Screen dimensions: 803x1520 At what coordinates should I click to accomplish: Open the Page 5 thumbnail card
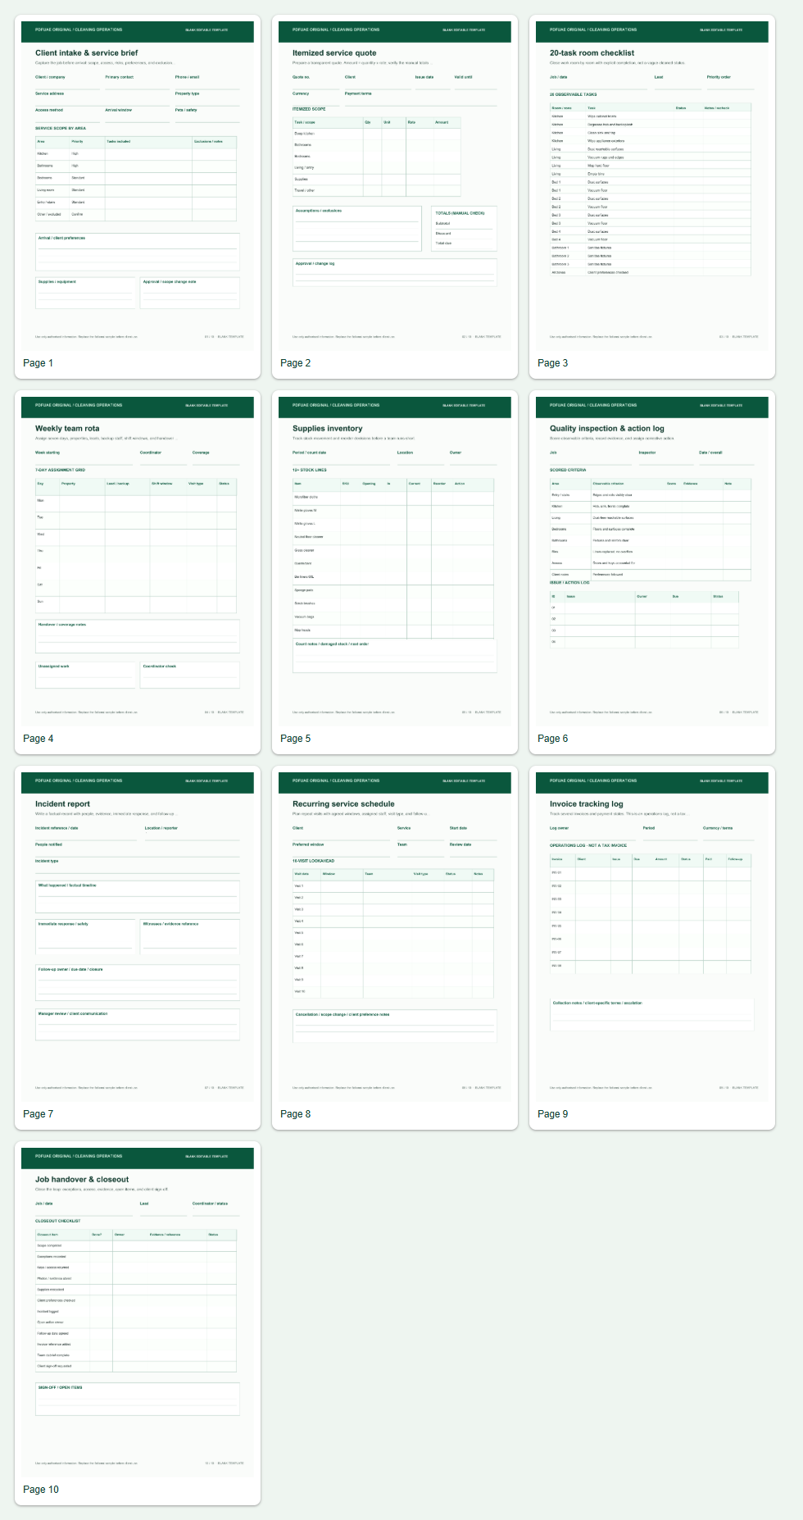click(x=395, y=572)
